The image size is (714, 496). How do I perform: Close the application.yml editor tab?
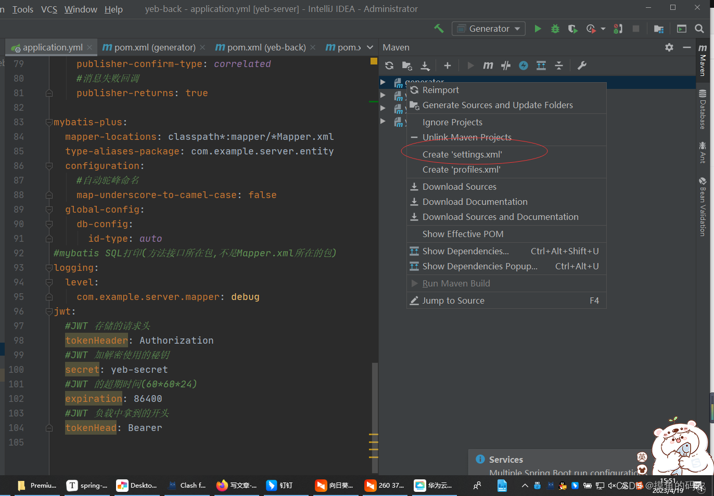(x=90, y=47)
